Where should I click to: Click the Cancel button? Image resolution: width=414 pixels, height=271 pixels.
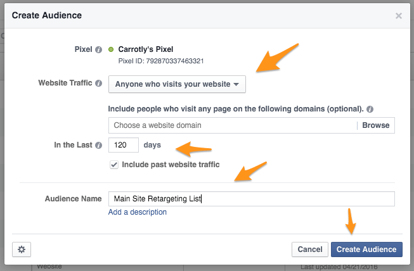pos(310,249)
